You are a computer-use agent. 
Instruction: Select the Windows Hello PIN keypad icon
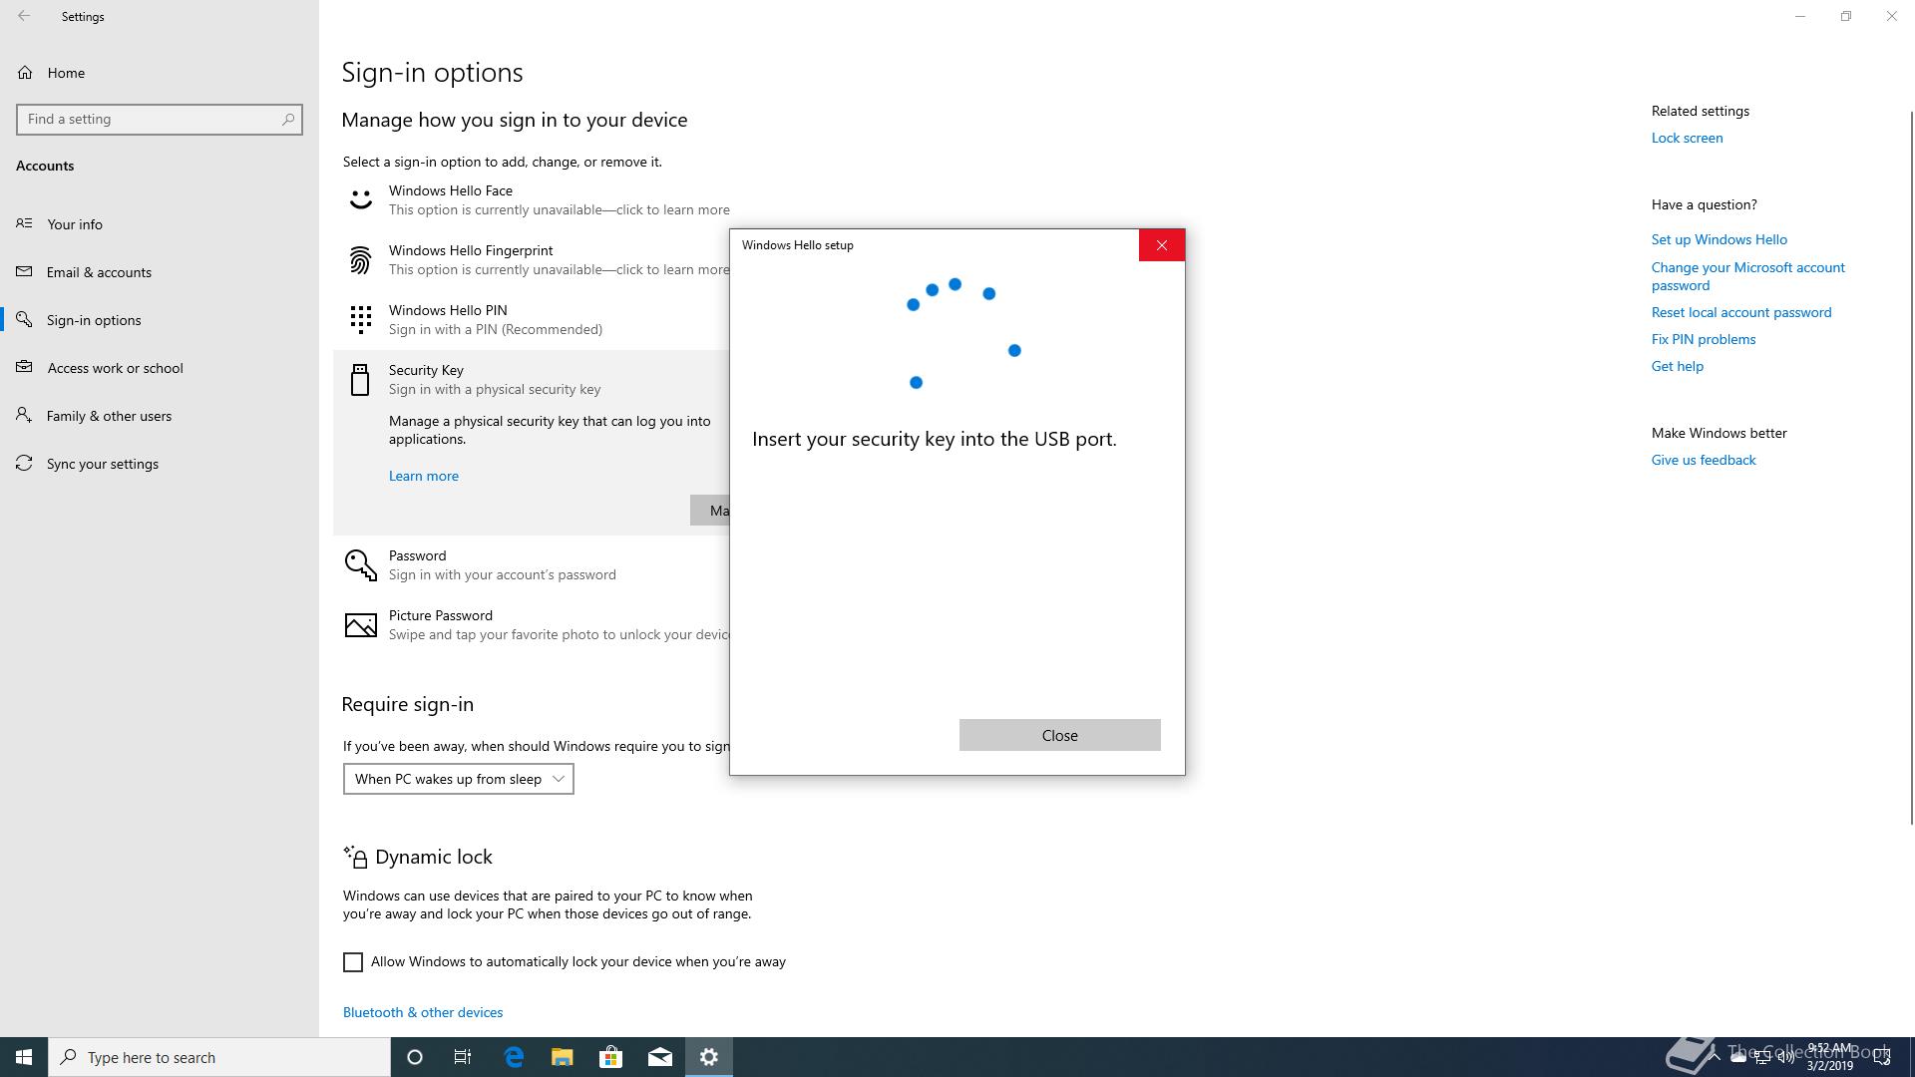360,320
